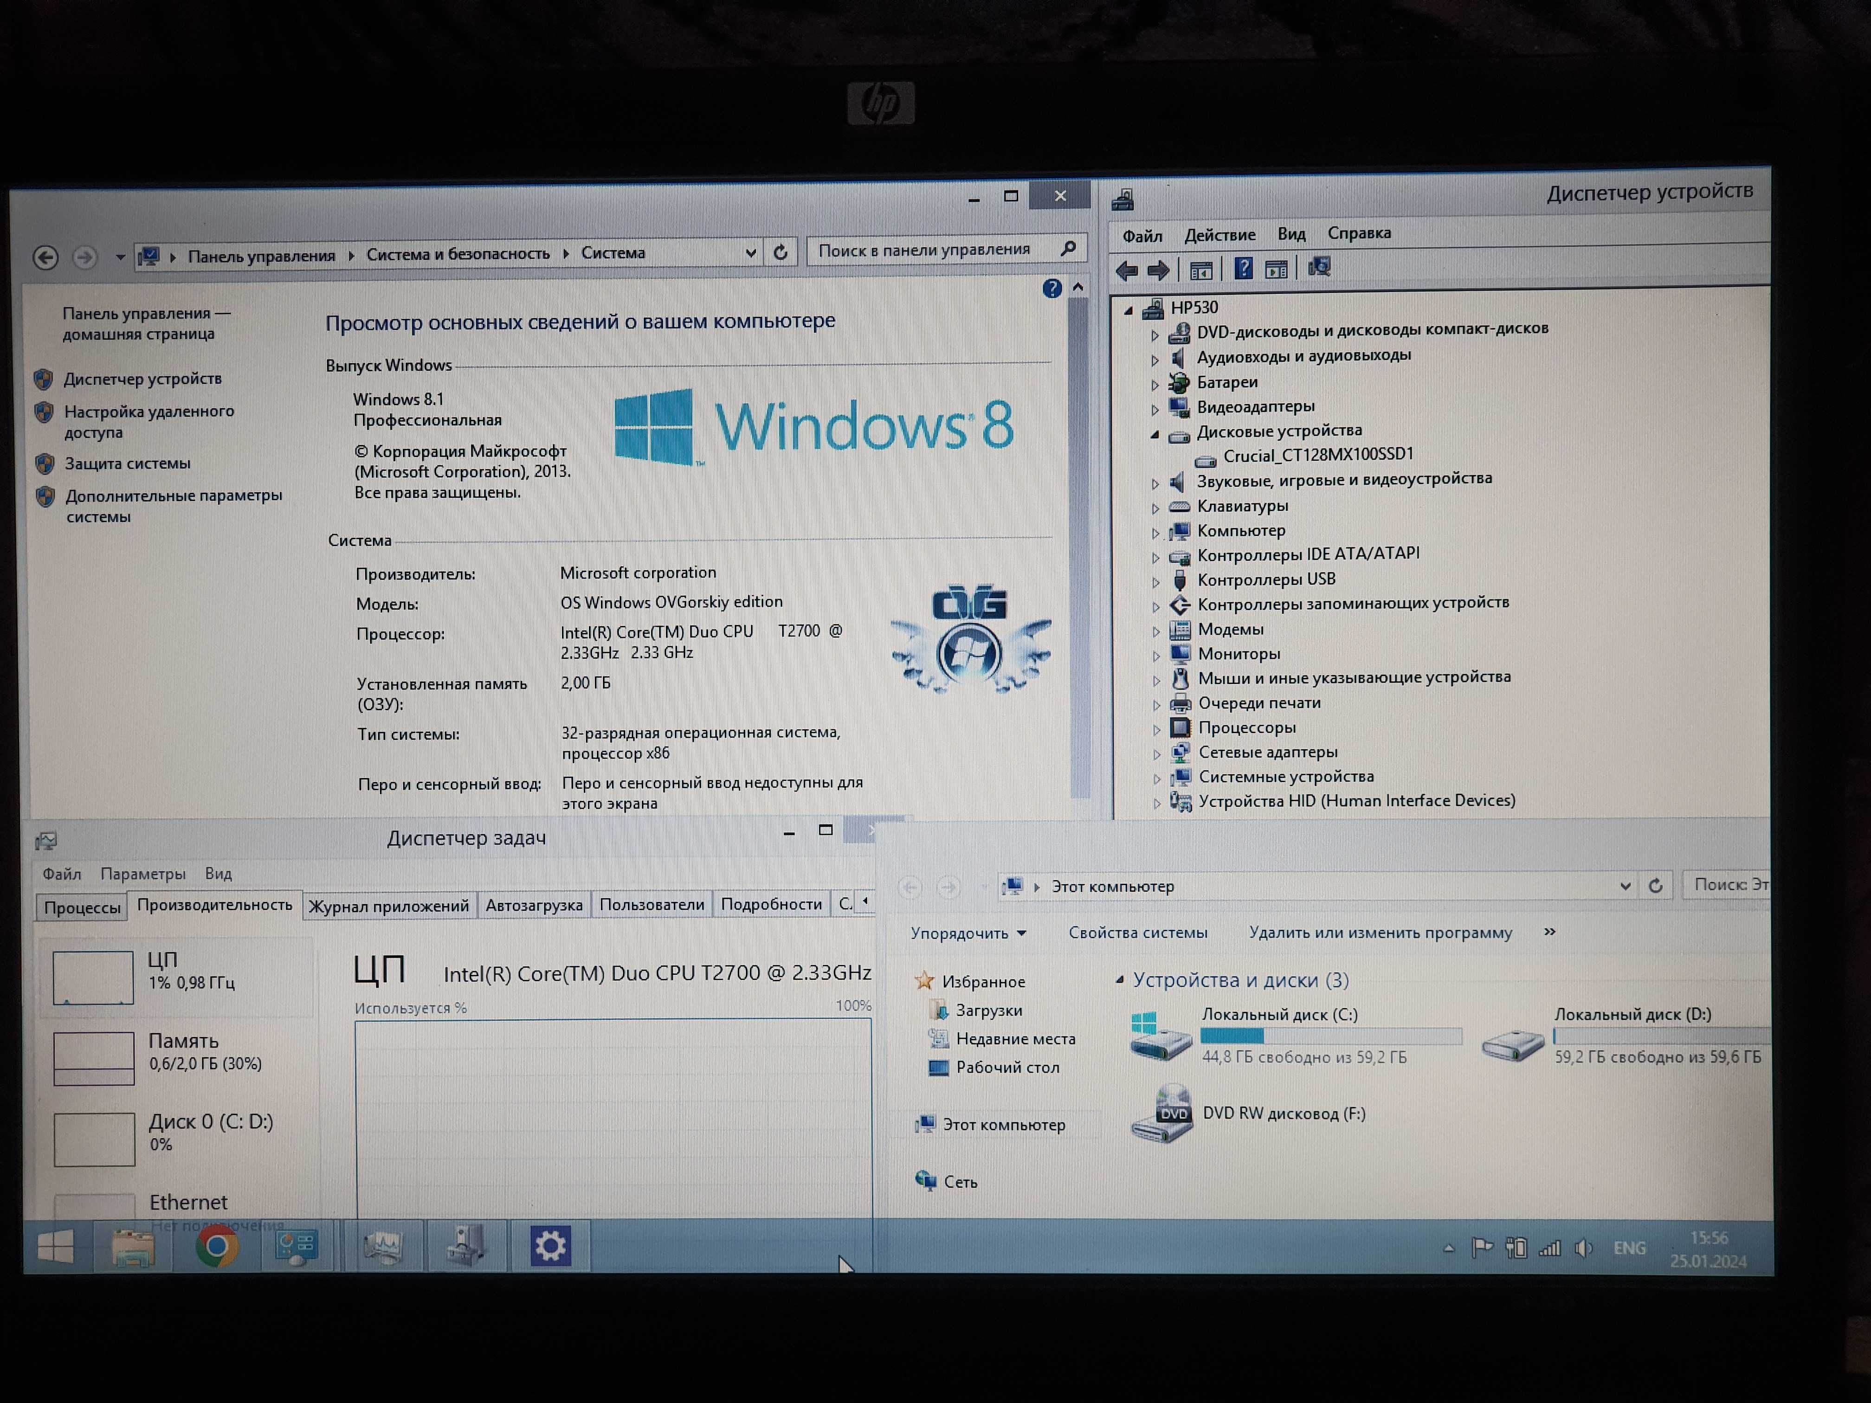Open Диспетчер устройств link in sidebar
The width and height of the screenshot is (1871, 1403).
click(143, 379)
